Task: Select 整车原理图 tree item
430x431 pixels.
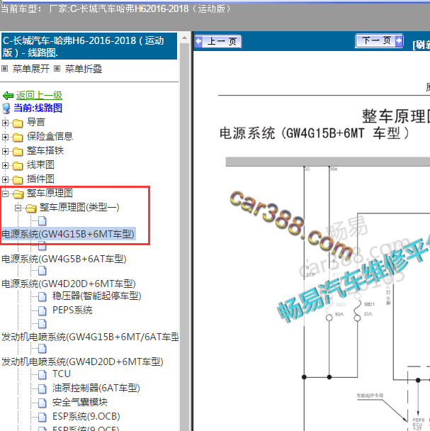Action: pyautogui.click(x=50, y=194)
